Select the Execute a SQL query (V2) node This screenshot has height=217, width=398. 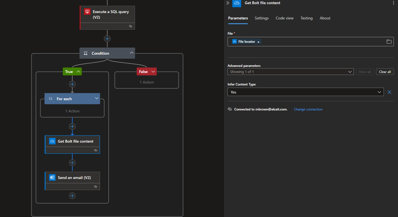point(107,17)
